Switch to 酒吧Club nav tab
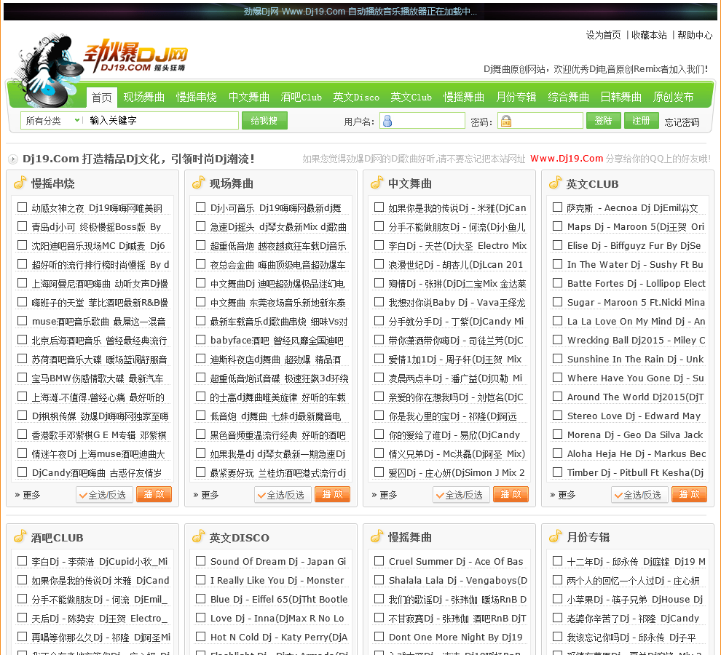Viewport: 721px width, 655px height. coord(302,97)
